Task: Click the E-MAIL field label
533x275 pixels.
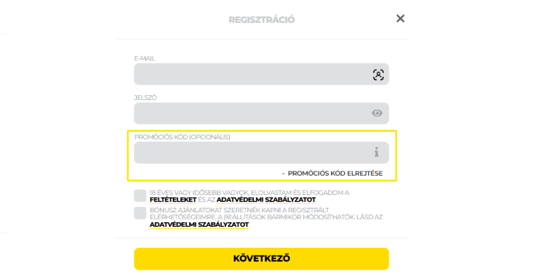Action: 145,58
